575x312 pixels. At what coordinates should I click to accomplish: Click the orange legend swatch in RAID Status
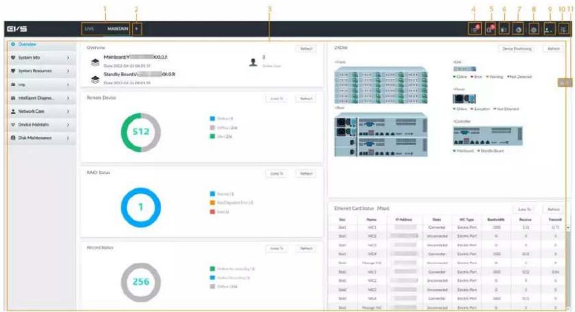pos(212,202)
